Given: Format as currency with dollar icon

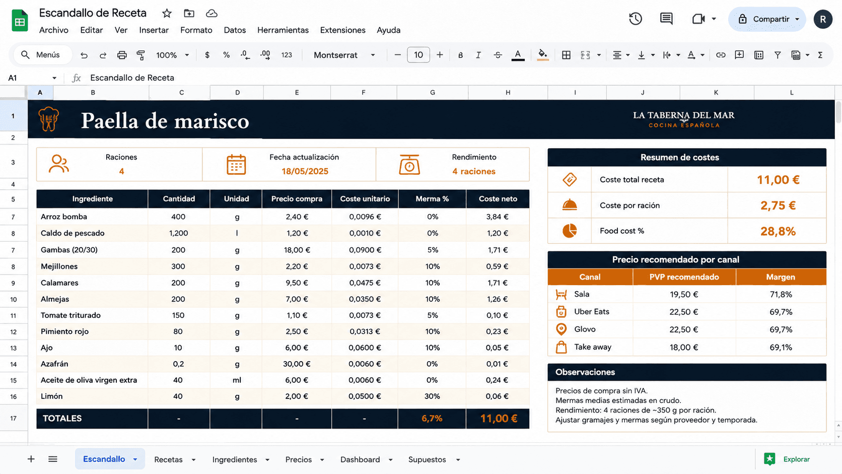Looking at the screenshot, I should tap(207, 55).
